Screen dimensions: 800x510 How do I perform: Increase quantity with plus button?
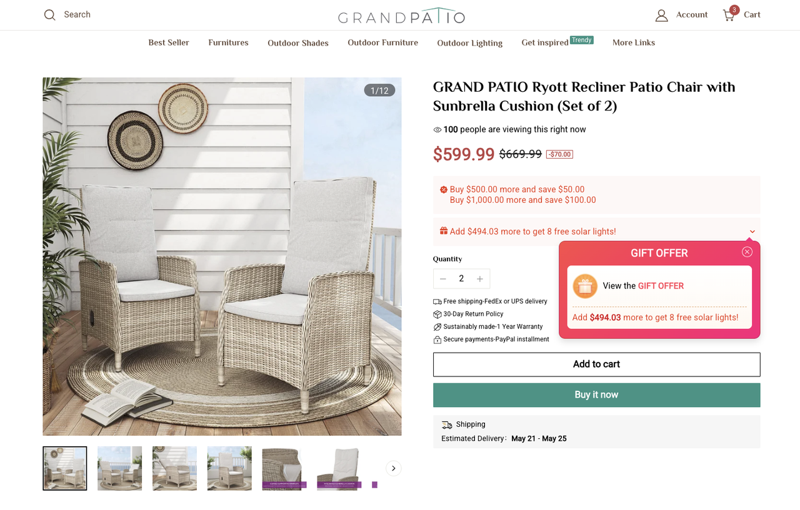(x=479, y=279)
